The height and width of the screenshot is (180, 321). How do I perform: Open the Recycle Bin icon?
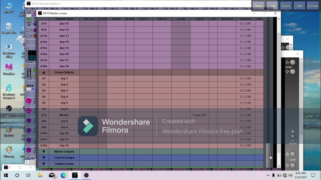coord(9,28)
